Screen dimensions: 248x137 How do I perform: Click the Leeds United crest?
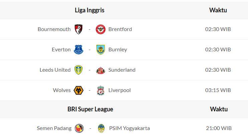[79, 70]
